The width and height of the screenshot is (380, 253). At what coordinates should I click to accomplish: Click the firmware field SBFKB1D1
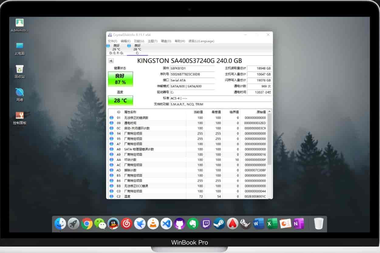(192, 68)
